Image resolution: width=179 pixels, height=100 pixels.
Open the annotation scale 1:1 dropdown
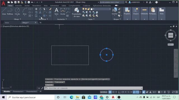coord(154,92)
